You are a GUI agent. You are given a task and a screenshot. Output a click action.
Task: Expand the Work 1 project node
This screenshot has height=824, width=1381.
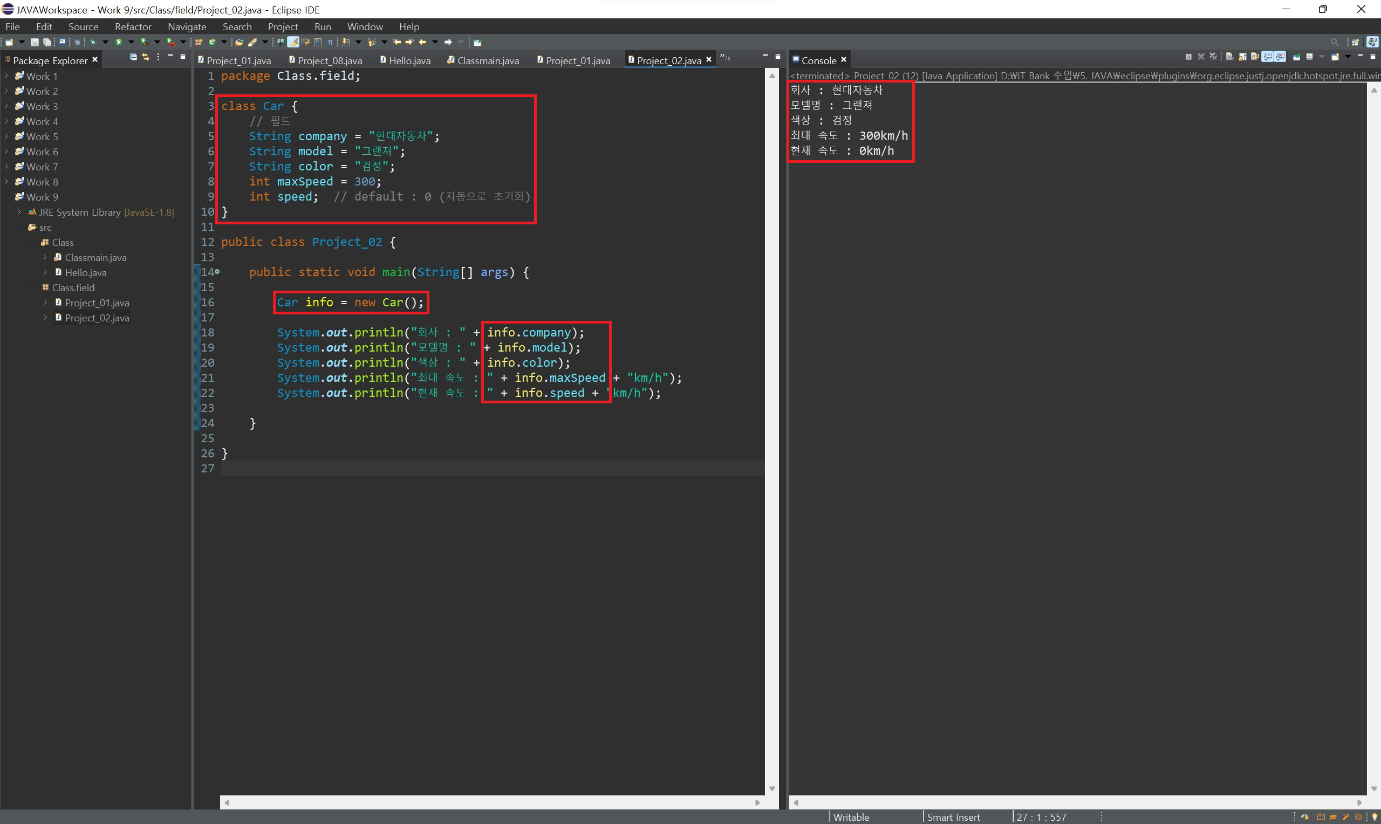click(6, 76)
